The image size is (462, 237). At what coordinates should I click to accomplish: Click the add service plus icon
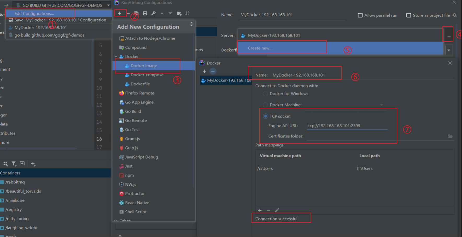(33, 164)
